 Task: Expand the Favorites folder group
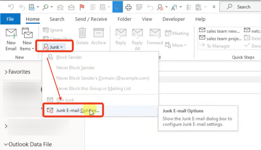6,72
